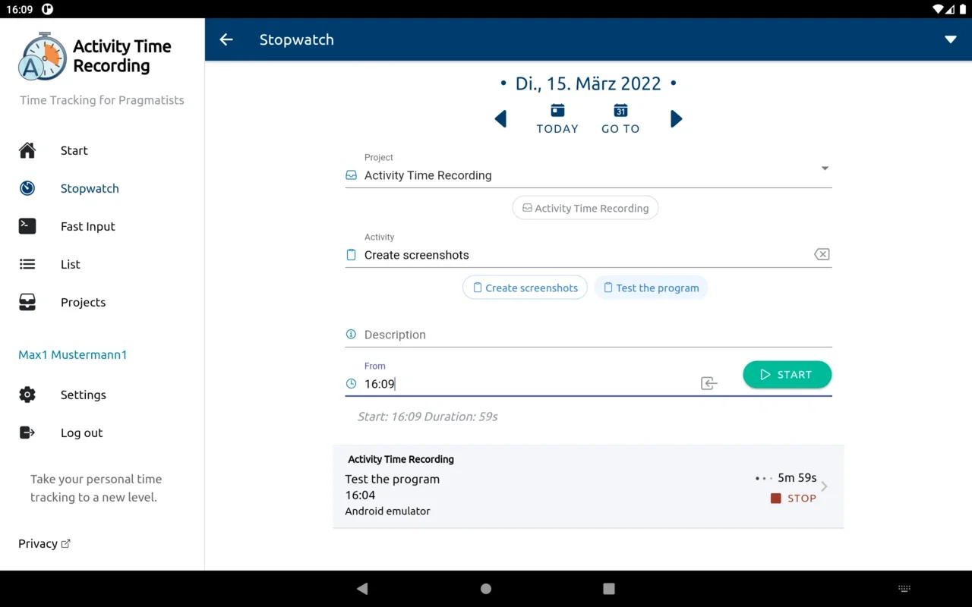Expand the Project dropdown arrow

(x=825, y=168)
